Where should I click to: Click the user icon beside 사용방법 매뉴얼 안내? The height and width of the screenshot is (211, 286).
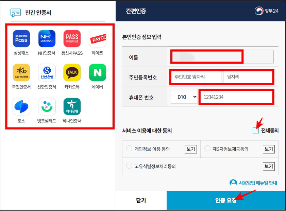[x=233, y=183]
